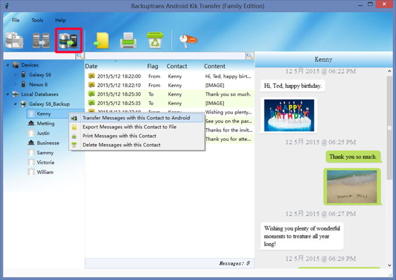
Task: Choose Export Messages with this Contact to File
Action: (137, 127)
